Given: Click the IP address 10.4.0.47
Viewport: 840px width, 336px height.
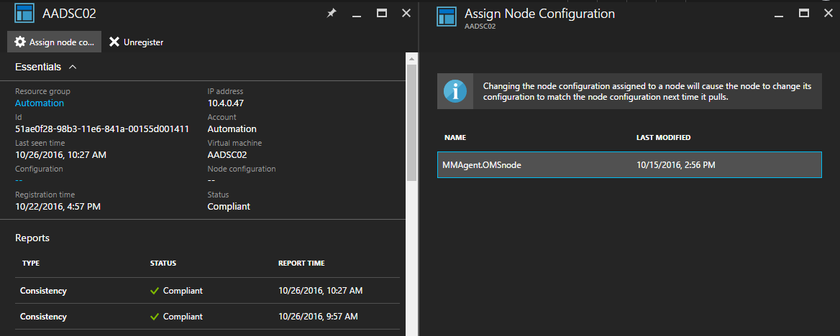Looking at the screenshot, I should tap(226, 103).
